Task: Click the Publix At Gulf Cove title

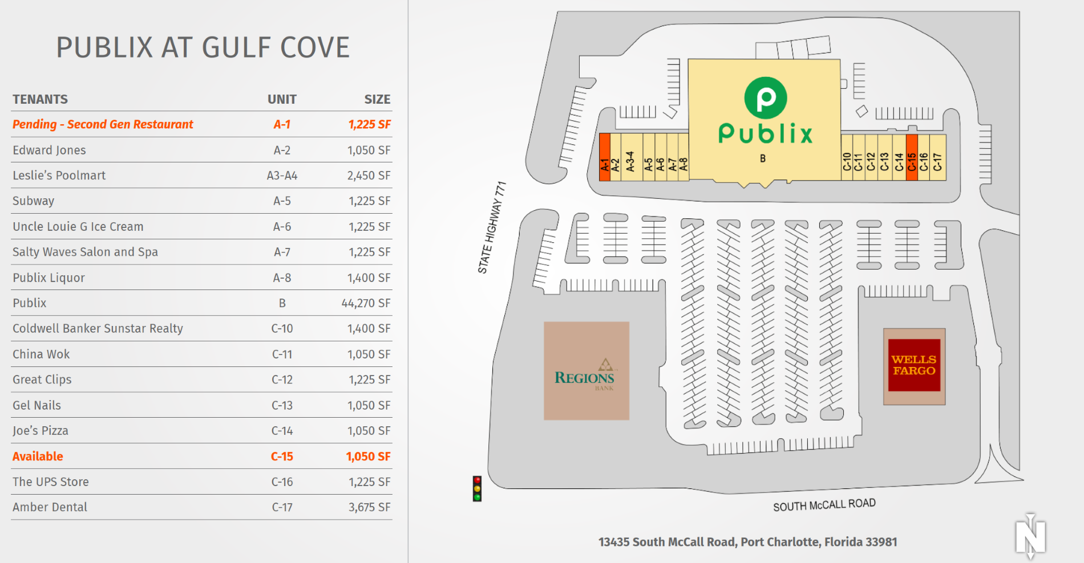Action: pos(203,47)
